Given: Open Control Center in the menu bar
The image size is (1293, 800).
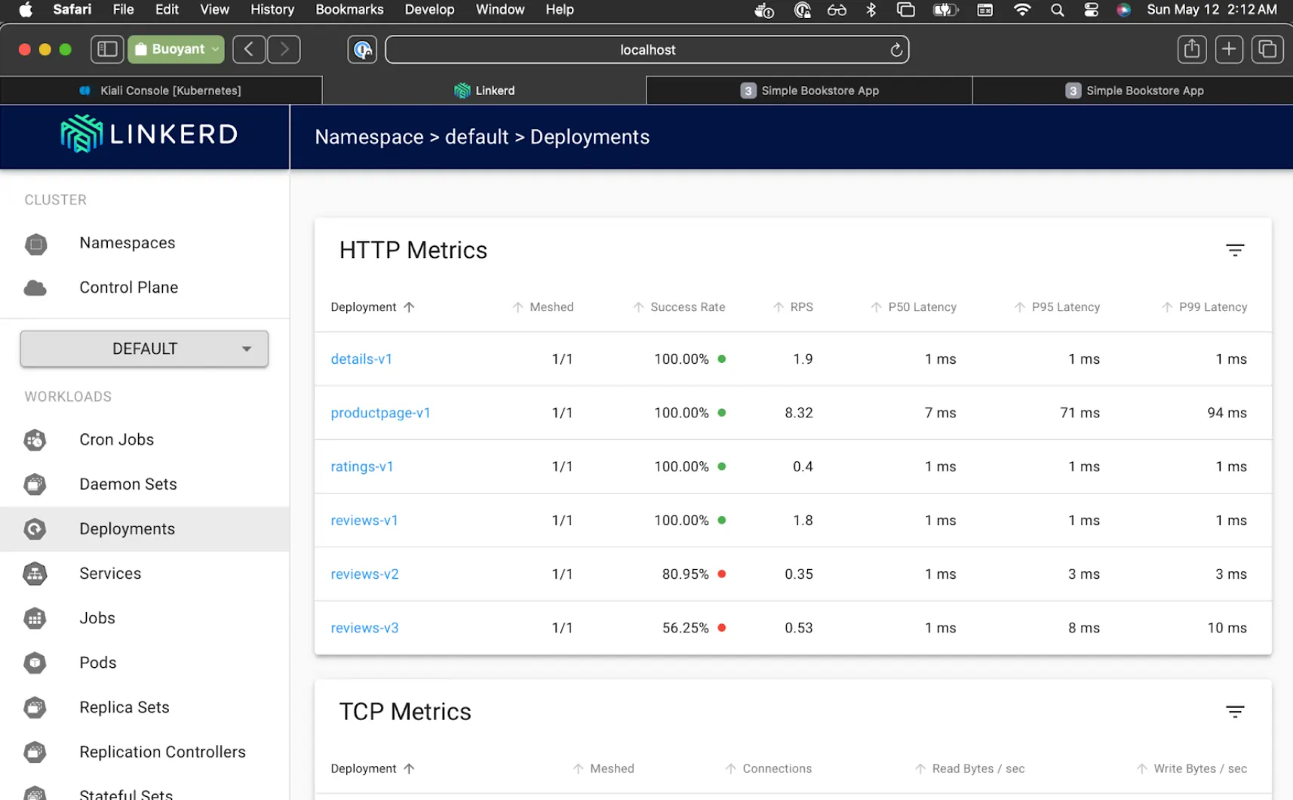Looking at the screenshot, I should 1091,10.
